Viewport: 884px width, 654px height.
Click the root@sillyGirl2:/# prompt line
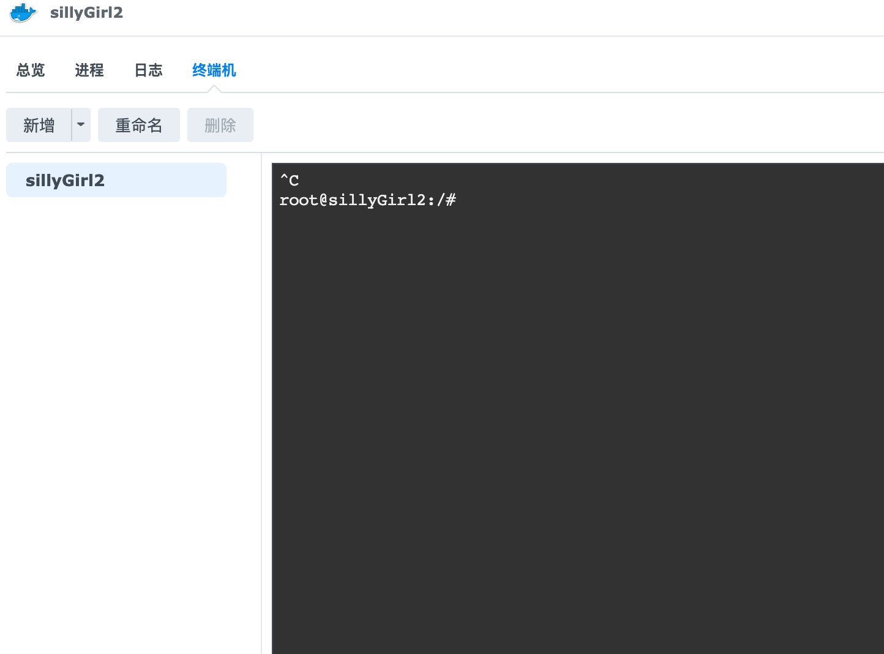368,200
